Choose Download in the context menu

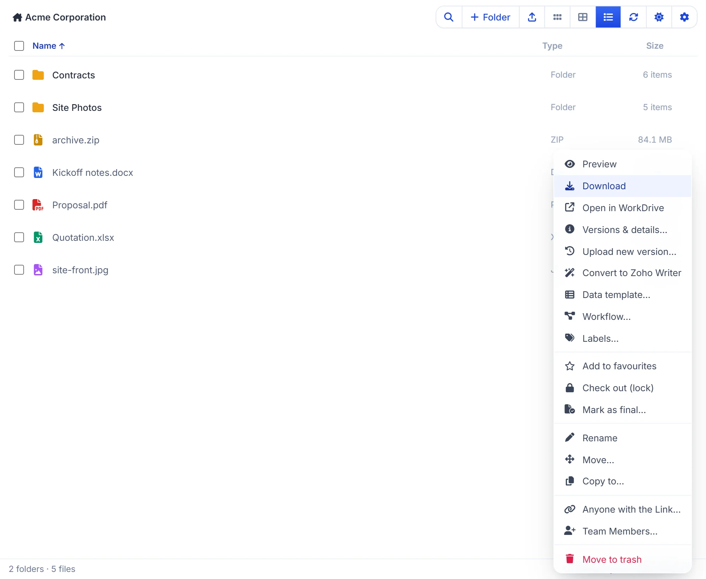623,186
